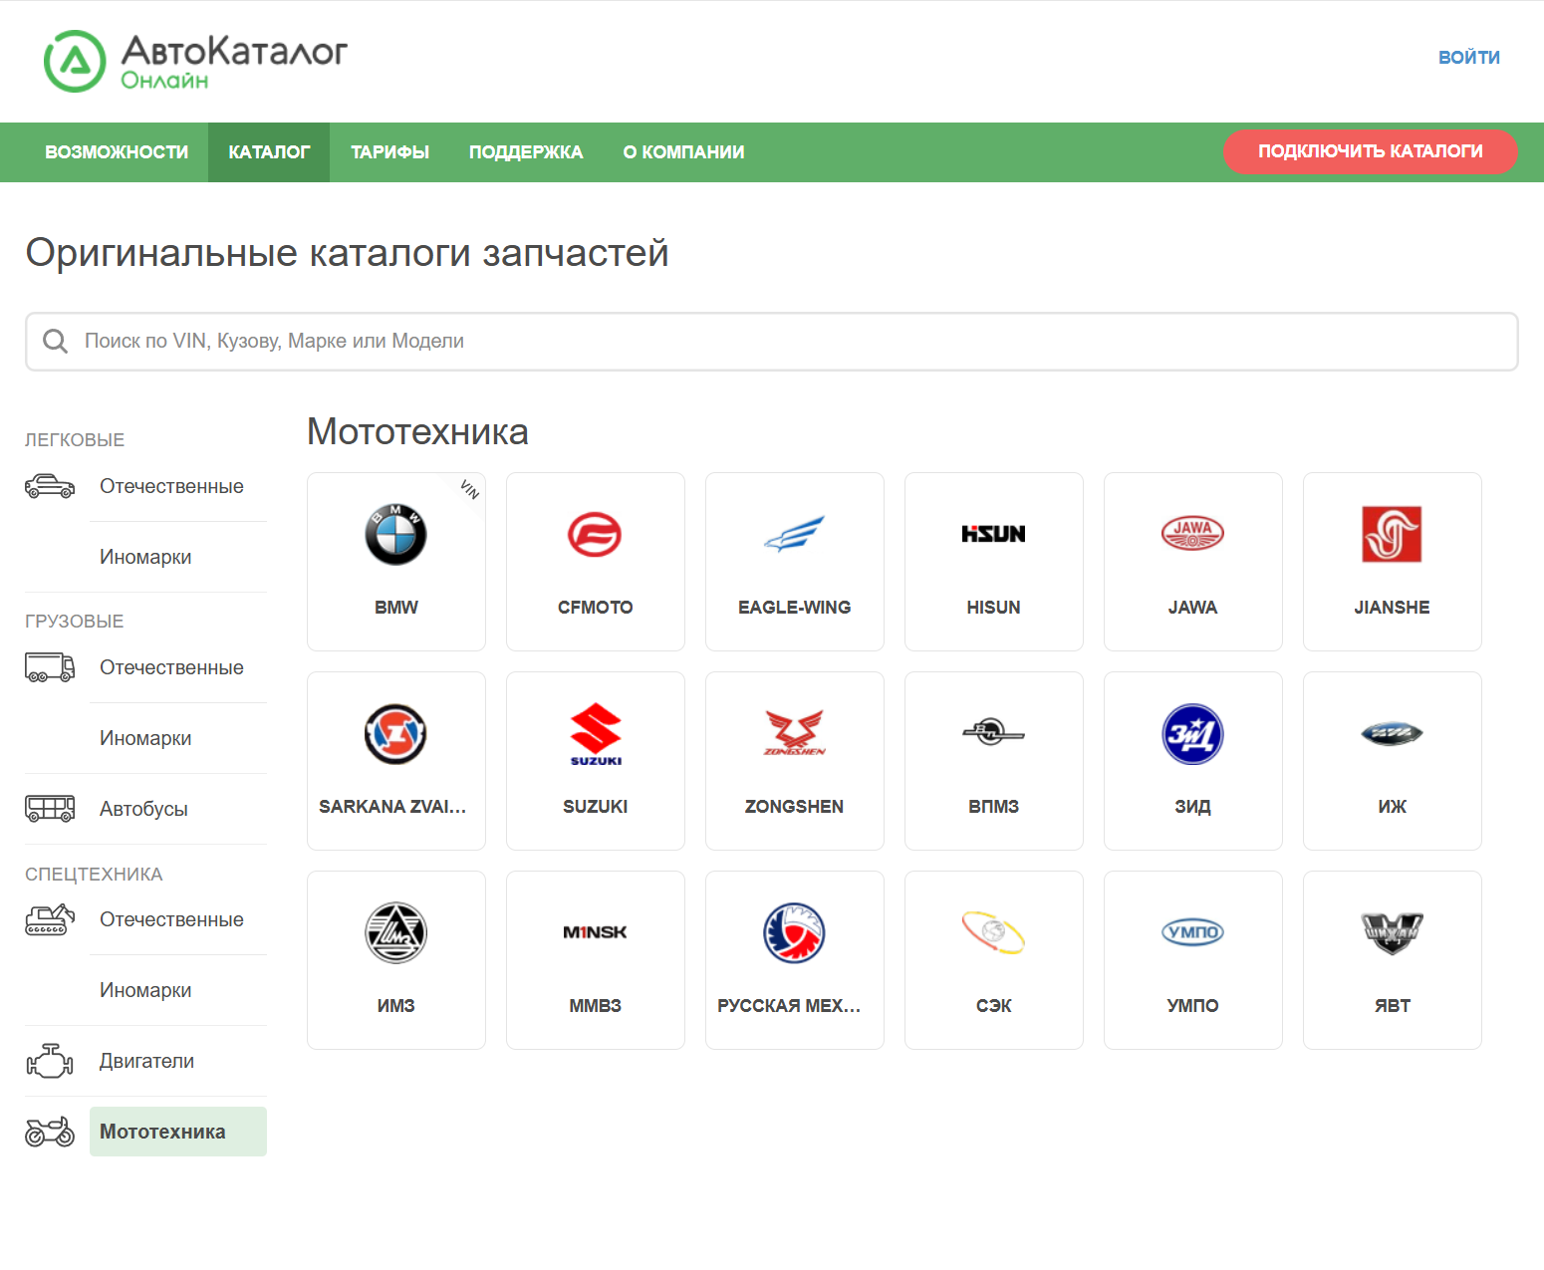Select the HISUN brand logo

pos(993,534)
